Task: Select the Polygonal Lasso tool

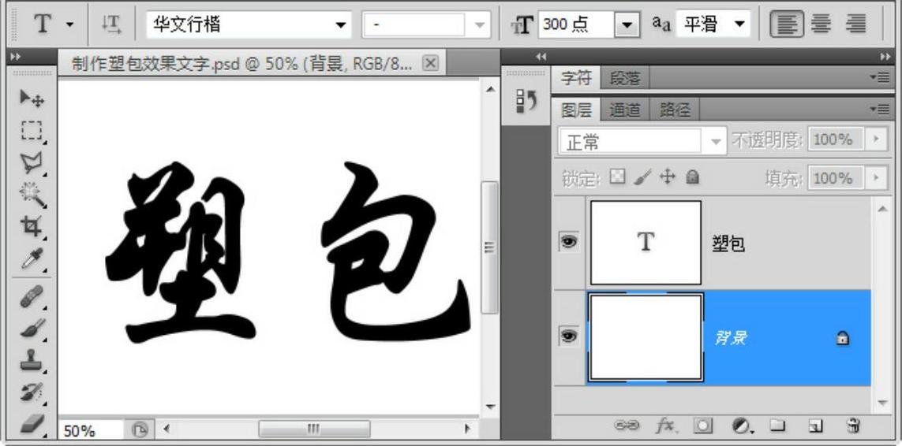Action: [32, 162]
